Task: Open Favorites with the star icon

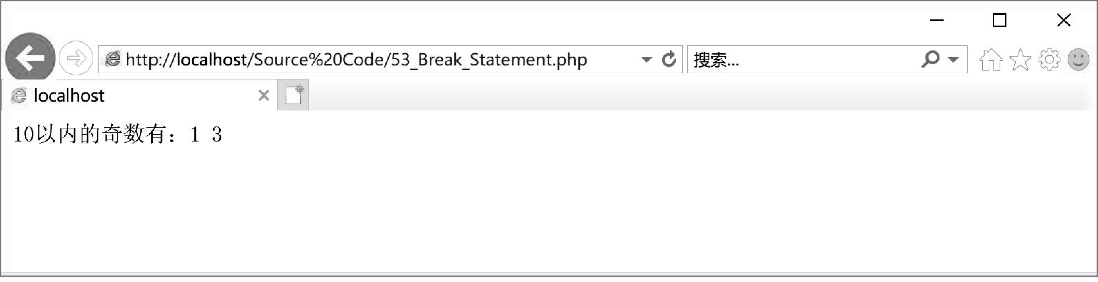Action: [1020, 60]
